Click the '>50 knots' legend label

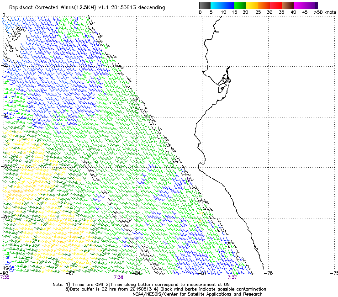tap(325, 12)
